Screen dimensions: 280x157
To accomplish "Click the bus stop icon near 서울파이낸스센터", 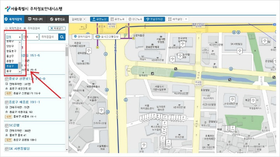I will (x=126, y=100).
